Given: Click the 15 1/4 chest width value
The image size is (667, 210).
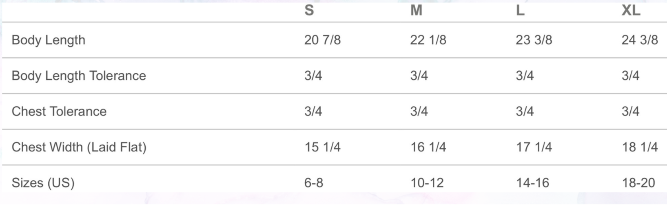Looking at the screenshot, I should coord(322,147).
